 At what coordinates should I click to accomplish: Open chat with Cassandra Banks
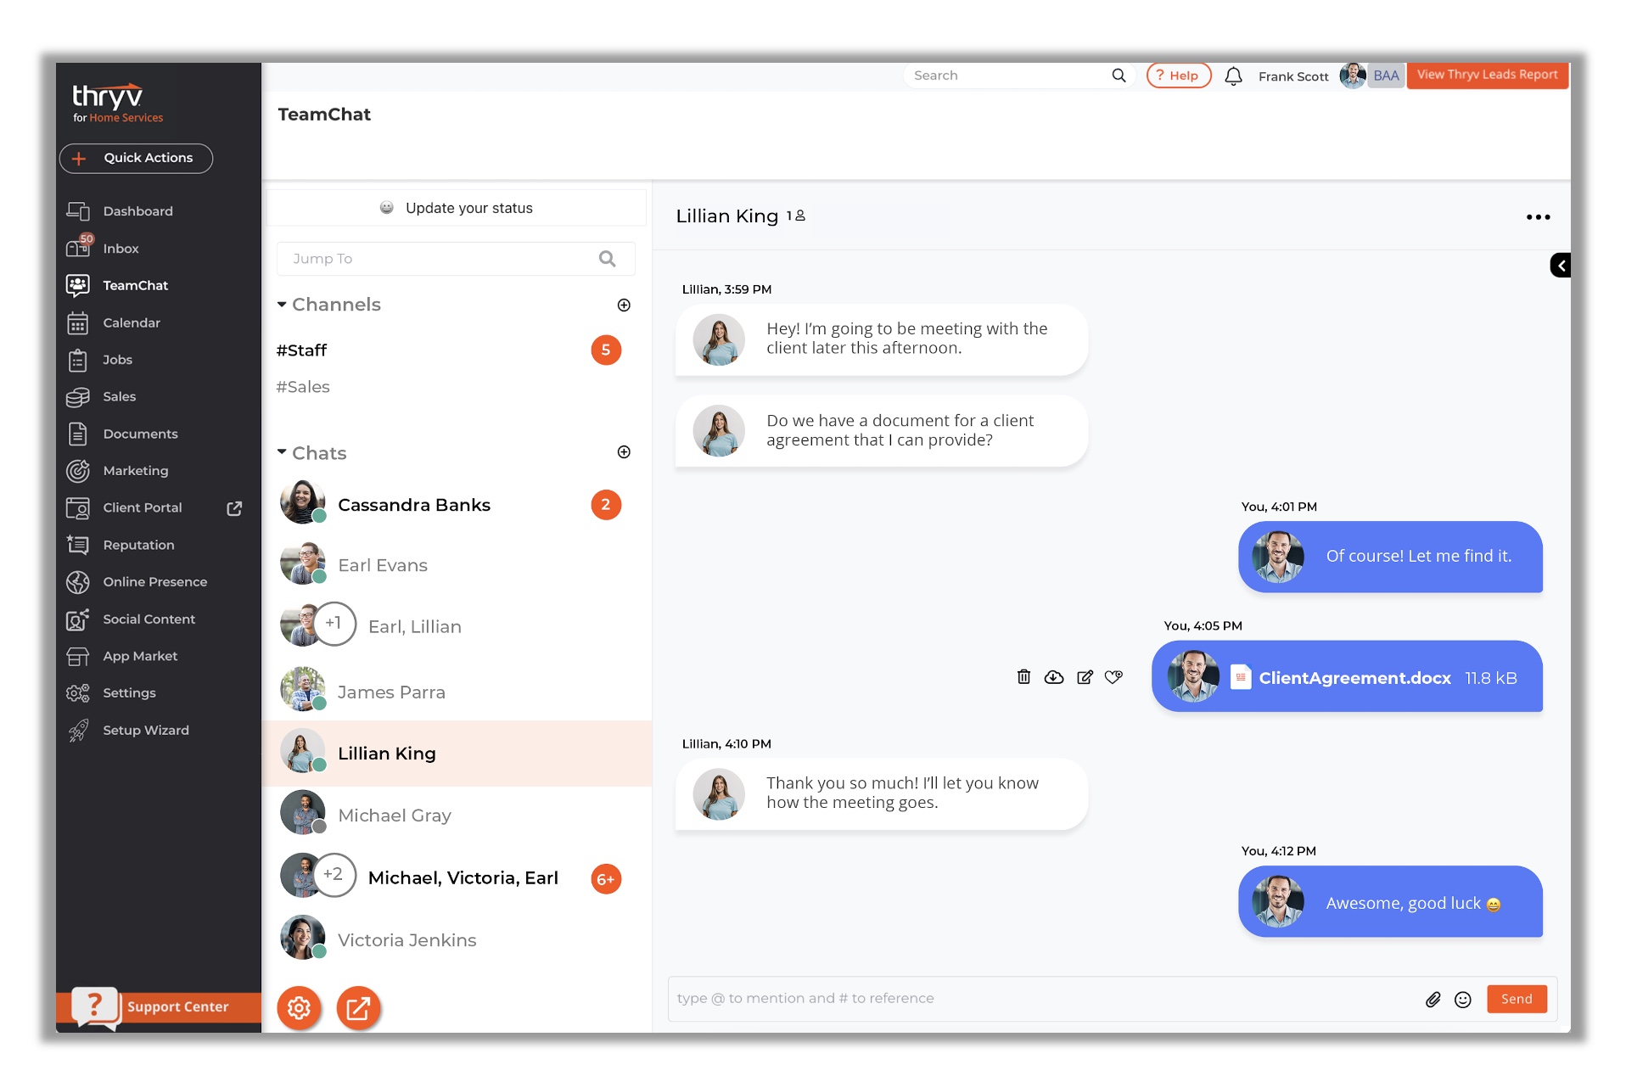(456, 504)
